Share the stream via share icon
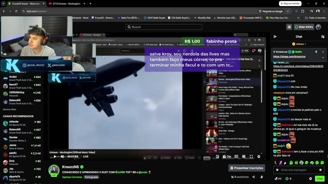This screenshot has width=328, height=184. point(253,177)
